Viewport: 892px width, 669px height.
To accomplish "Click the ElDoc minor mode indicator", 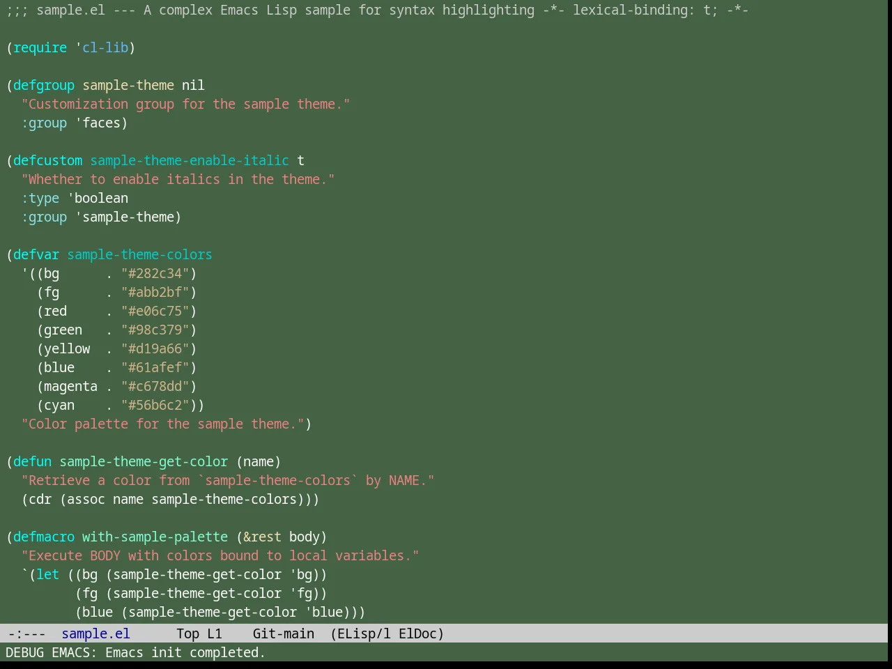I will [418, 633].
